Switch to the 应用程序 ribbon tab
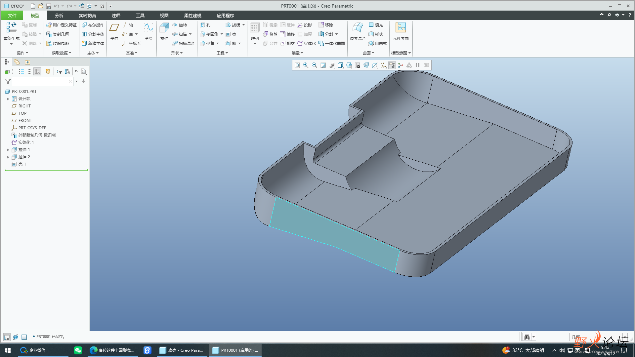This screenshot has height=357, width=635. 226,16
